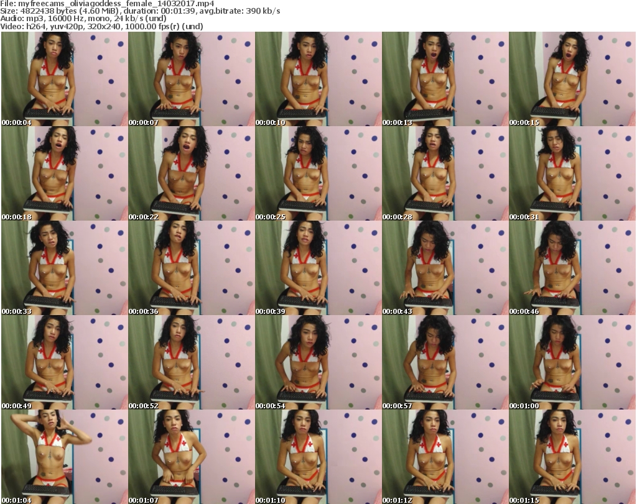Image resolution: width=637 pixels, height=504 pixels.
Task: Select the 'Video: h264, yuv420p' line
Action: point(101,26)
